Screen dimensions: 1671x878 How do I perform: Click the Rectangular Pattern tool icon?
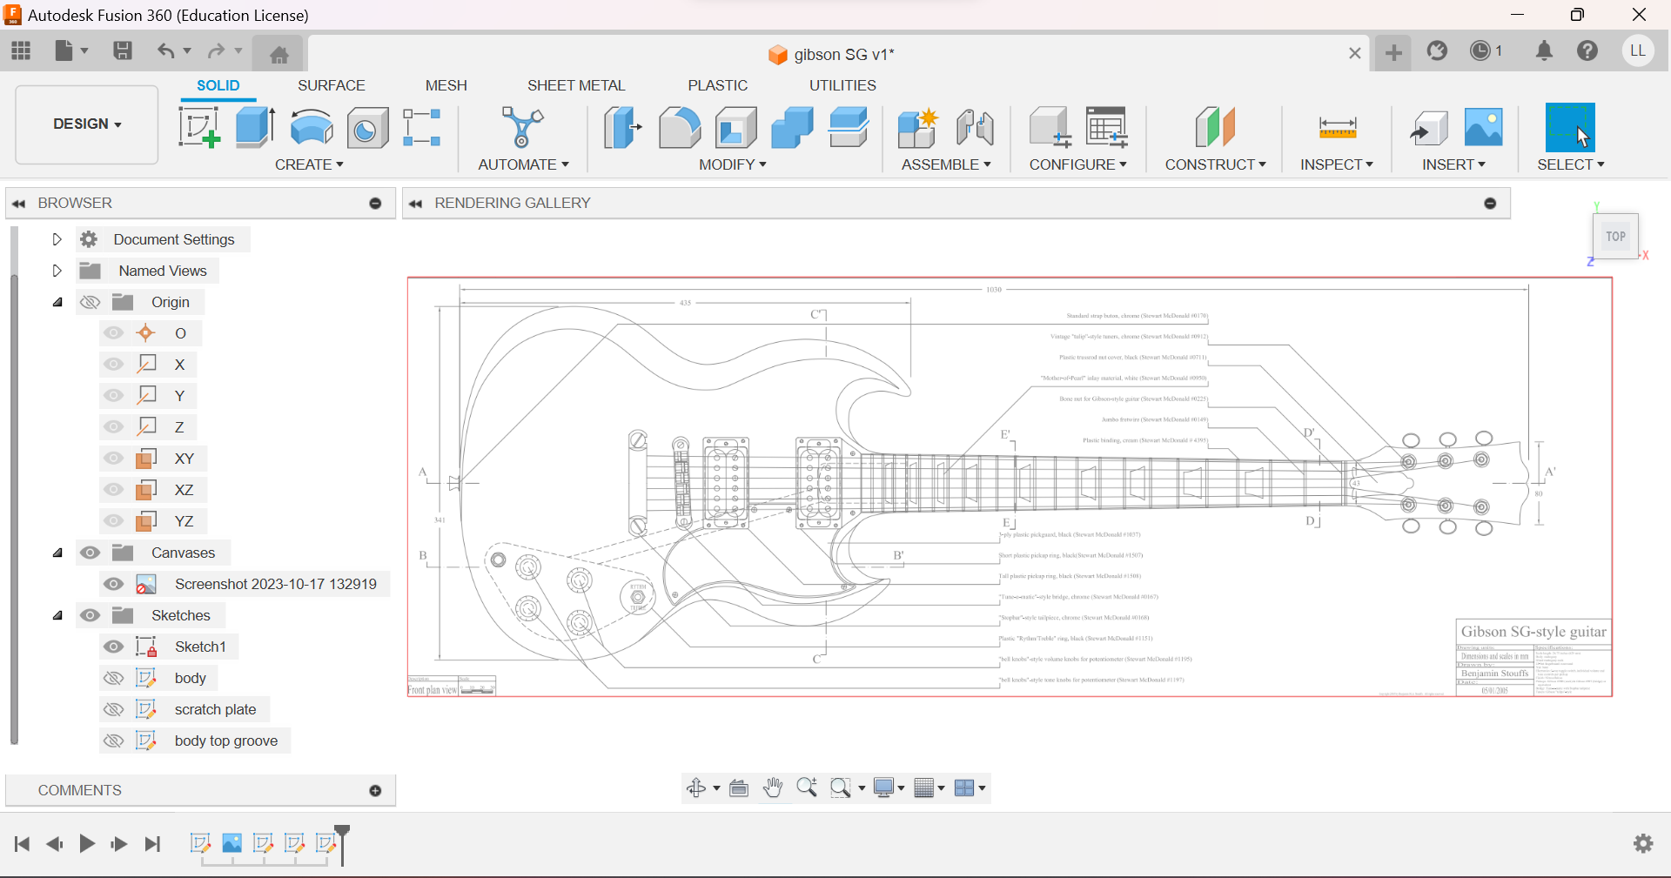422,127
